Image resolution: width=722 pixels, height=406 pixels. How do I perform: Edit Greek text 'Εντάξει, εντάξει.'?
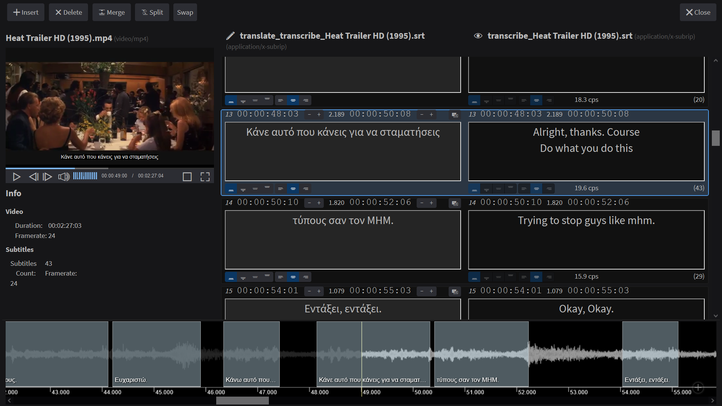343,309
